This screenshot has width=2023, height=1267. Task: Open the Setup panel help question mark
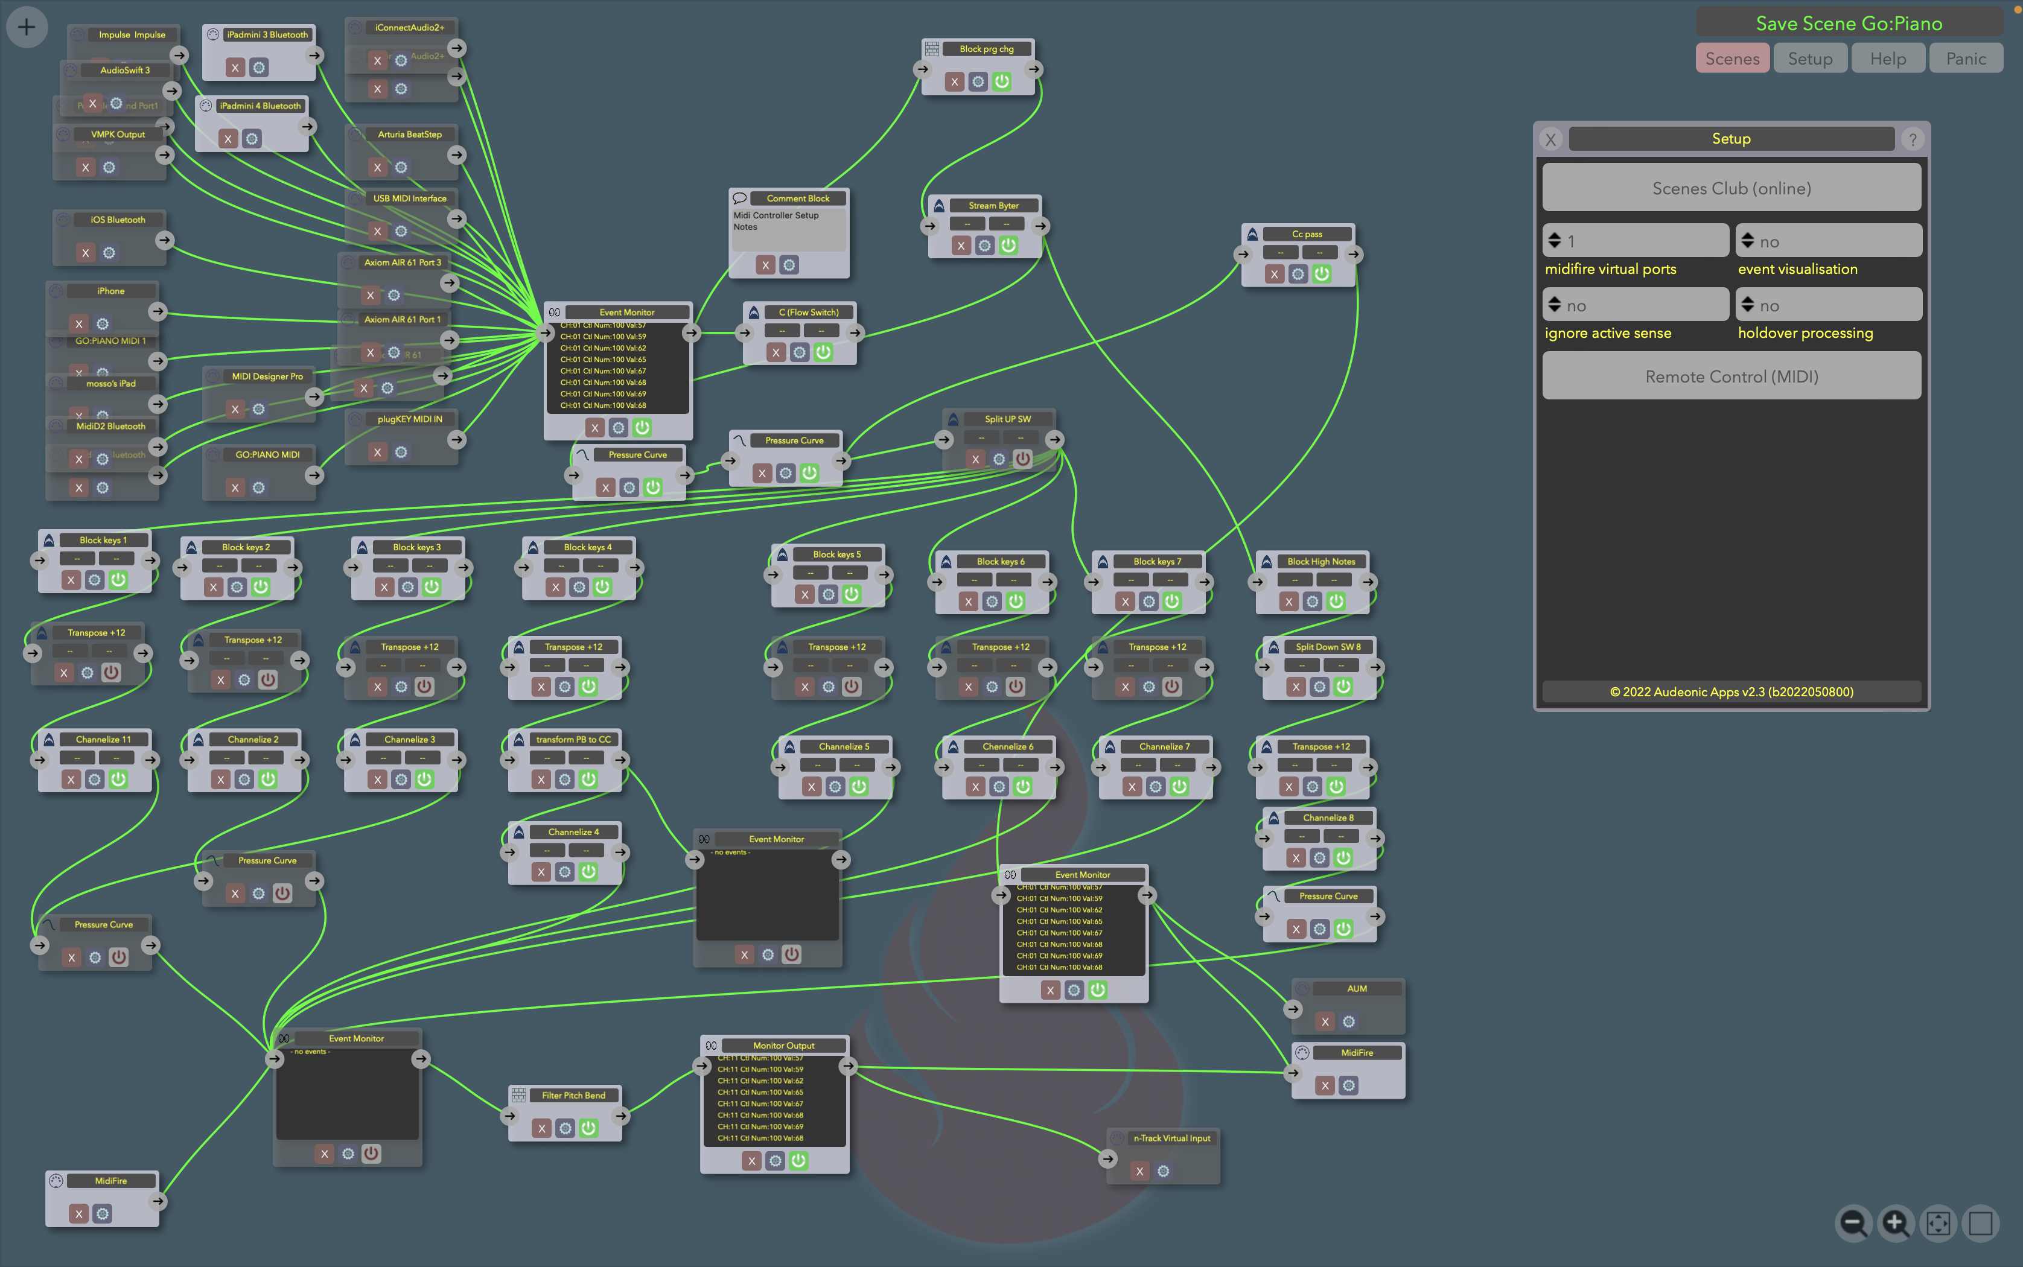1913,139
